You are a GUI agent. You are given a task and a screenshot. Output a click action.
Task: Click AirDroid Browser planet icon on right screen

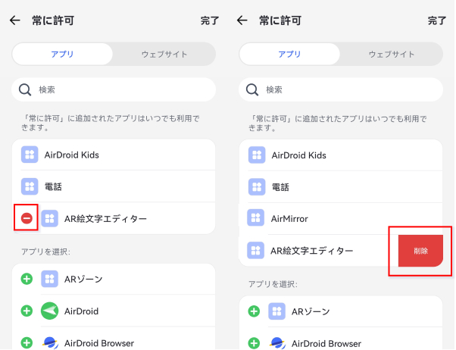[x=277, y=343]
